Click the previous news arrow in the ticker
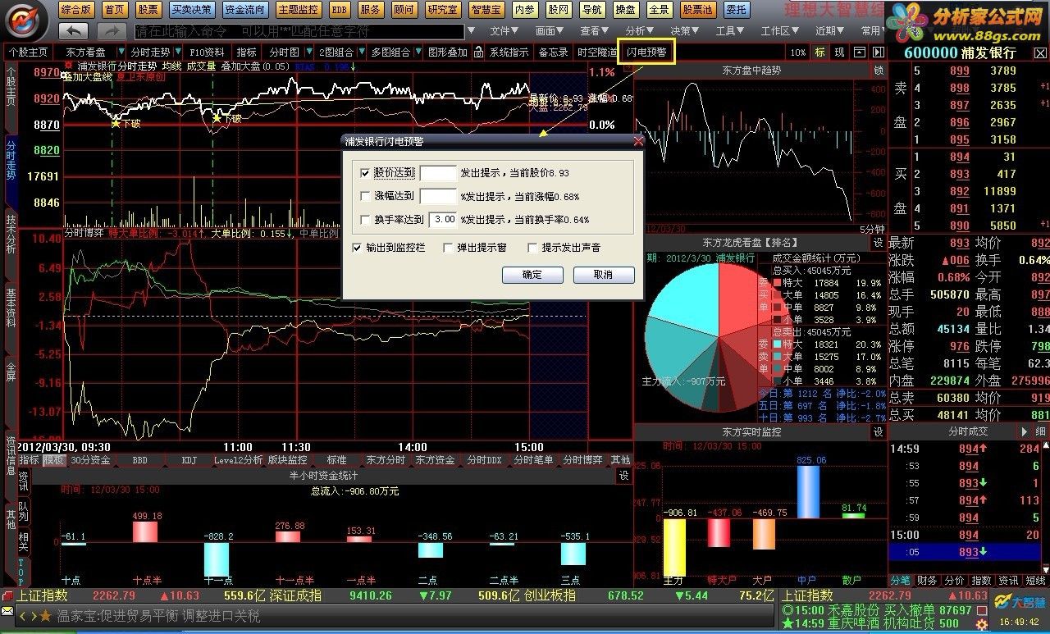 tap(24, 615)
